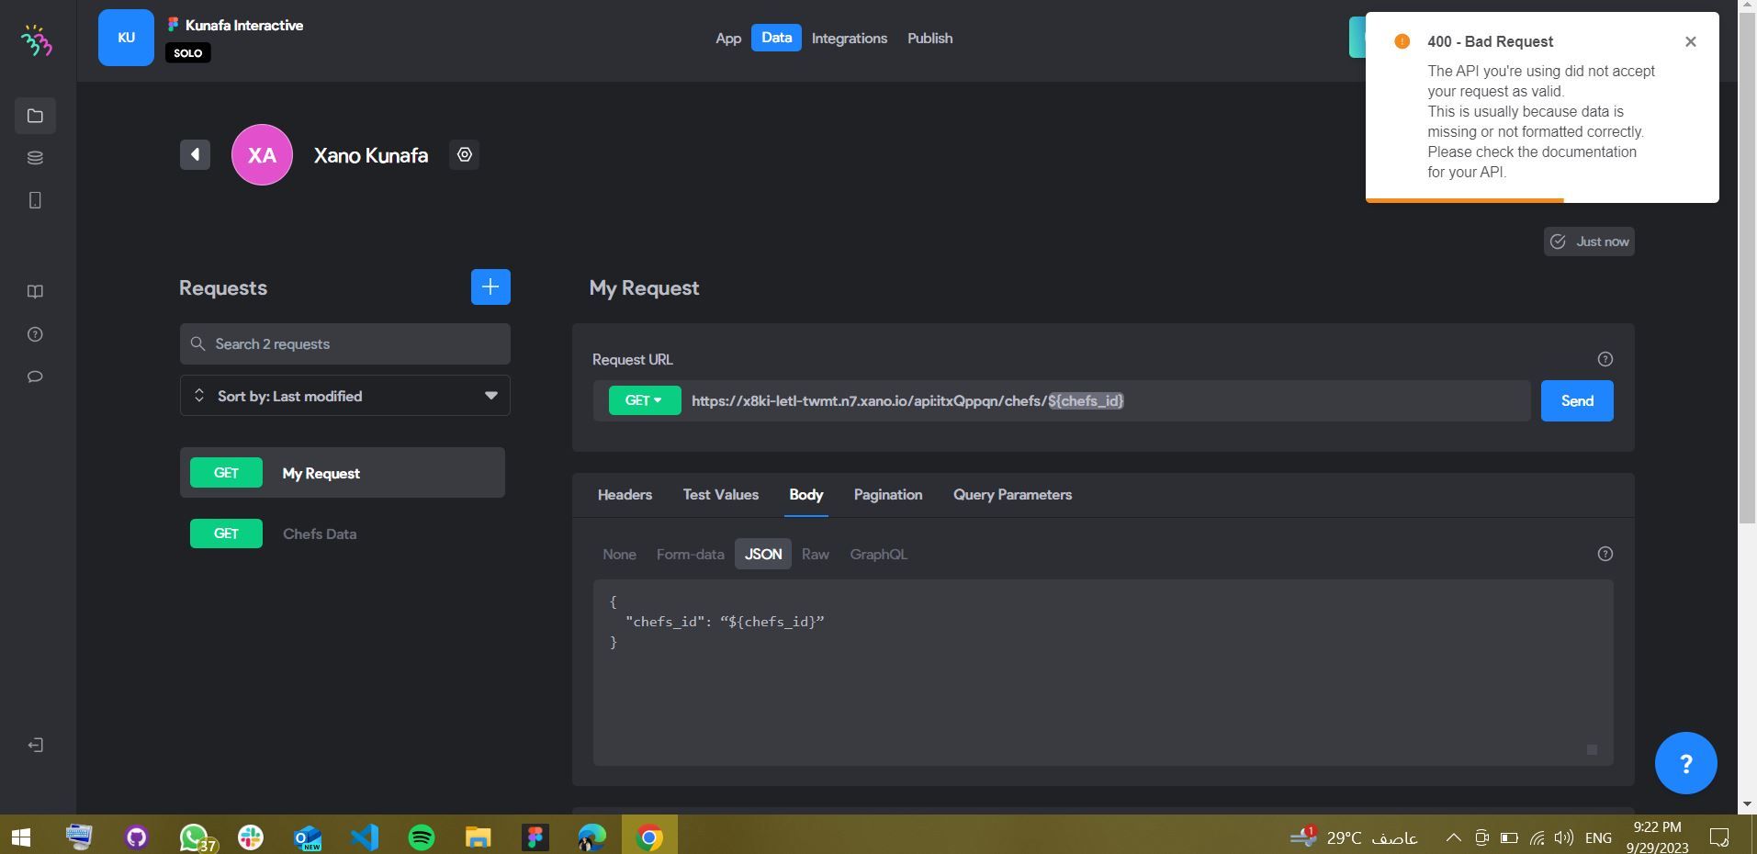Focus the Search 2 requests field
This screenshot has height=854, width=1757.
click(344, 343)
